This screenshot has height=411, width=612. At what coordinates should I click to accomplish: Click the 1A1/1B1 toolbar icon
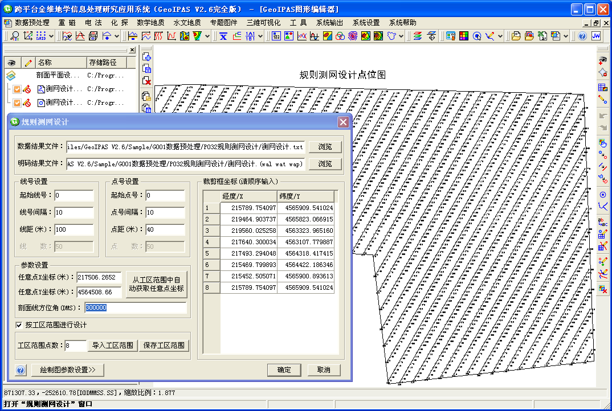pyautogui.click(x=250, y=36)
